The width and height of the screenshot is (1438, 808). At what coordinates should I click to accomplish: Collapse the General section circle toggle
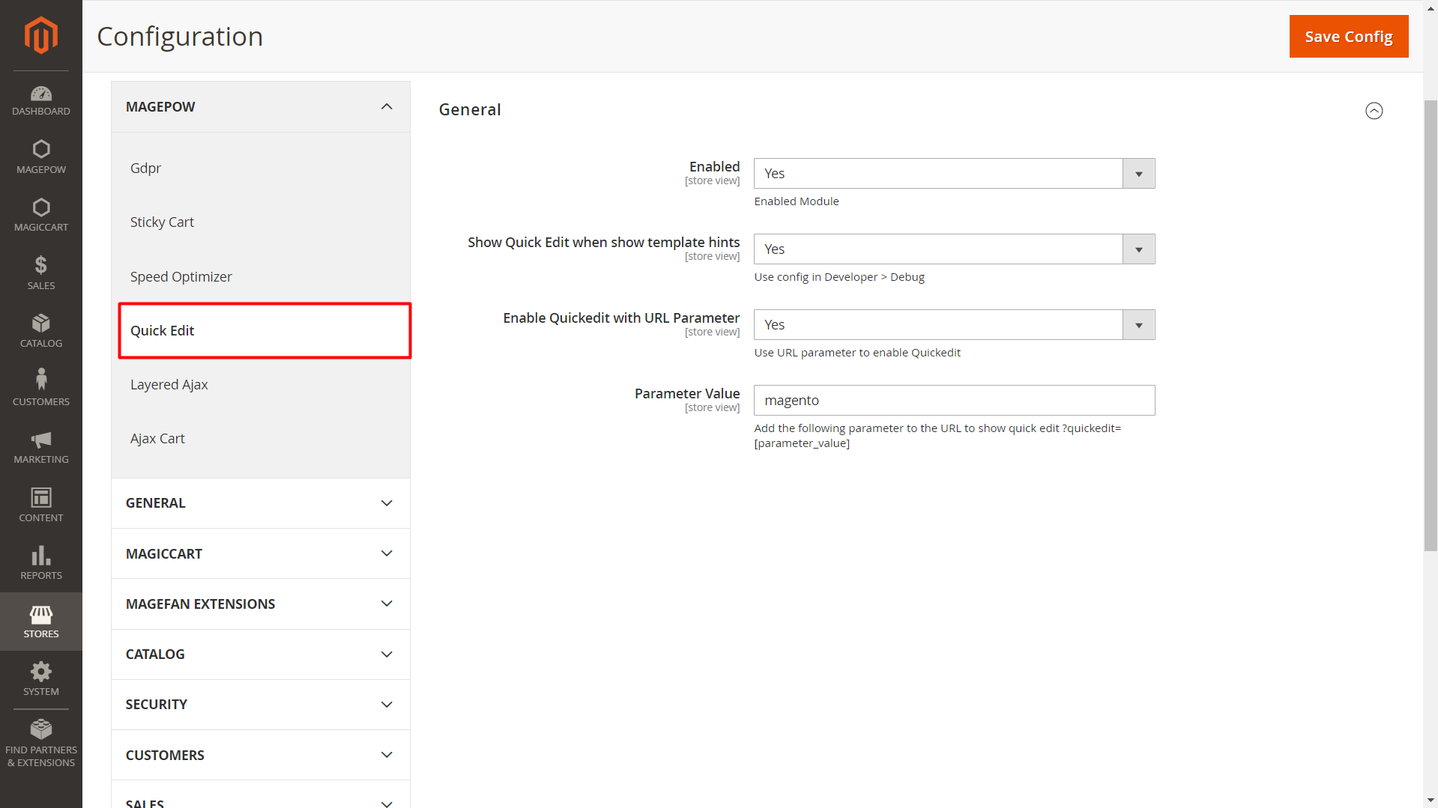tap(1374, 111)
